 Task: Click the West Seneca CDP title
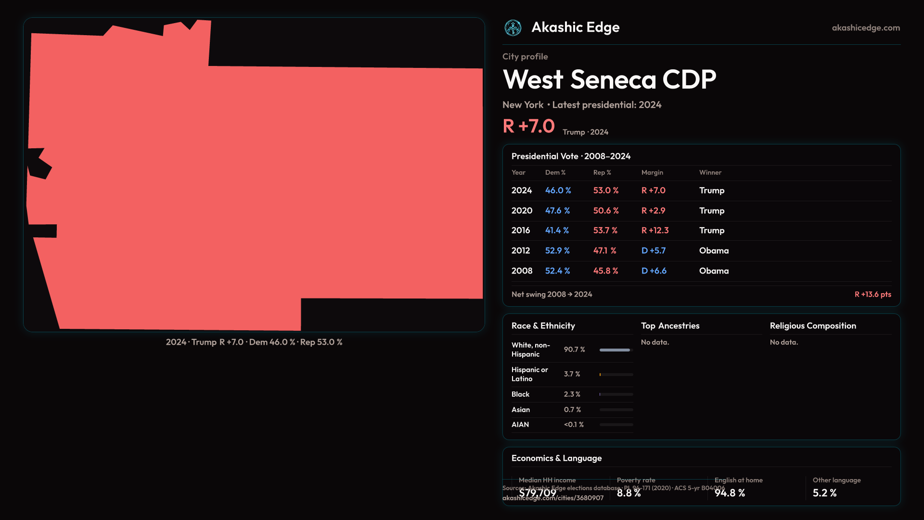click(609, 79)
